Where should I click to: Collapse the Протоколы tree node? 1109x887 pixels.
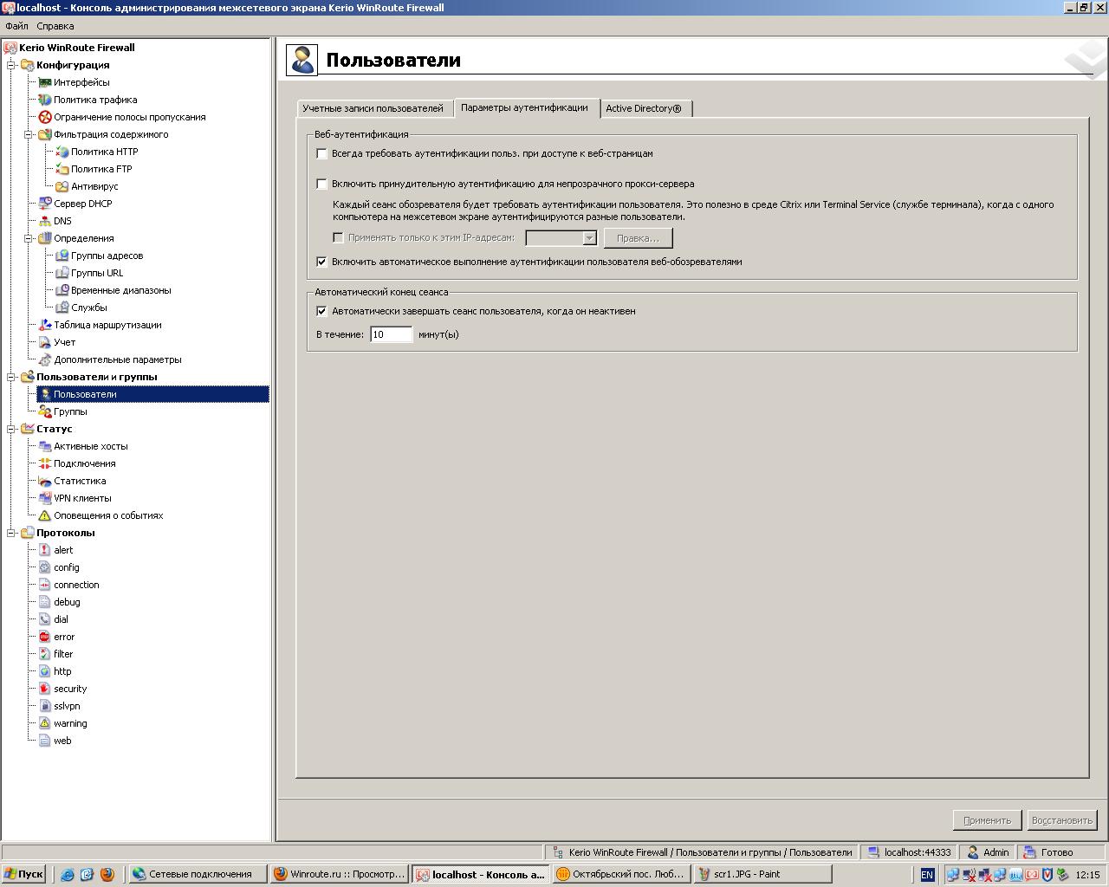[12, 533]
